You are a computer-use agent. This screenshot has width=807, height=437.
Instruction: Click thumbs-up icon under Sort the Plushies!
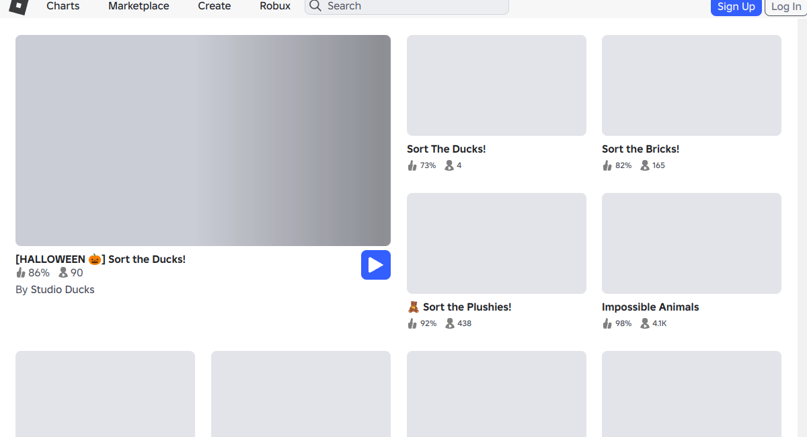click(412, 323)
